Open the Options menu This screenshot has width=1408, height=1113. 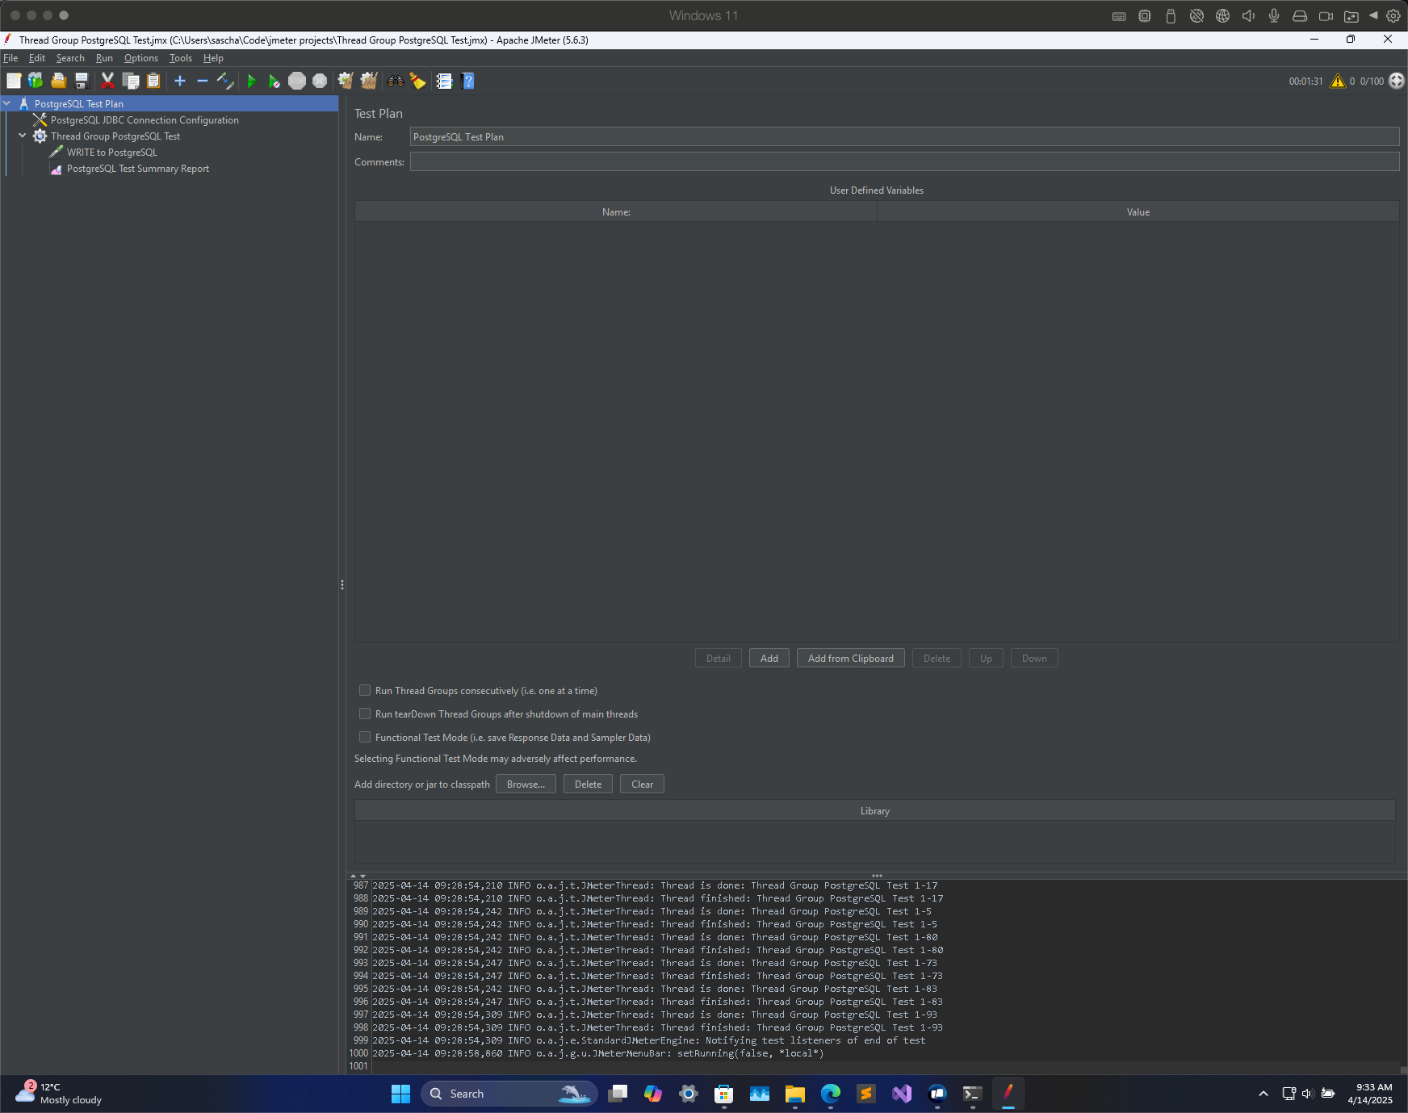(141, 58)
